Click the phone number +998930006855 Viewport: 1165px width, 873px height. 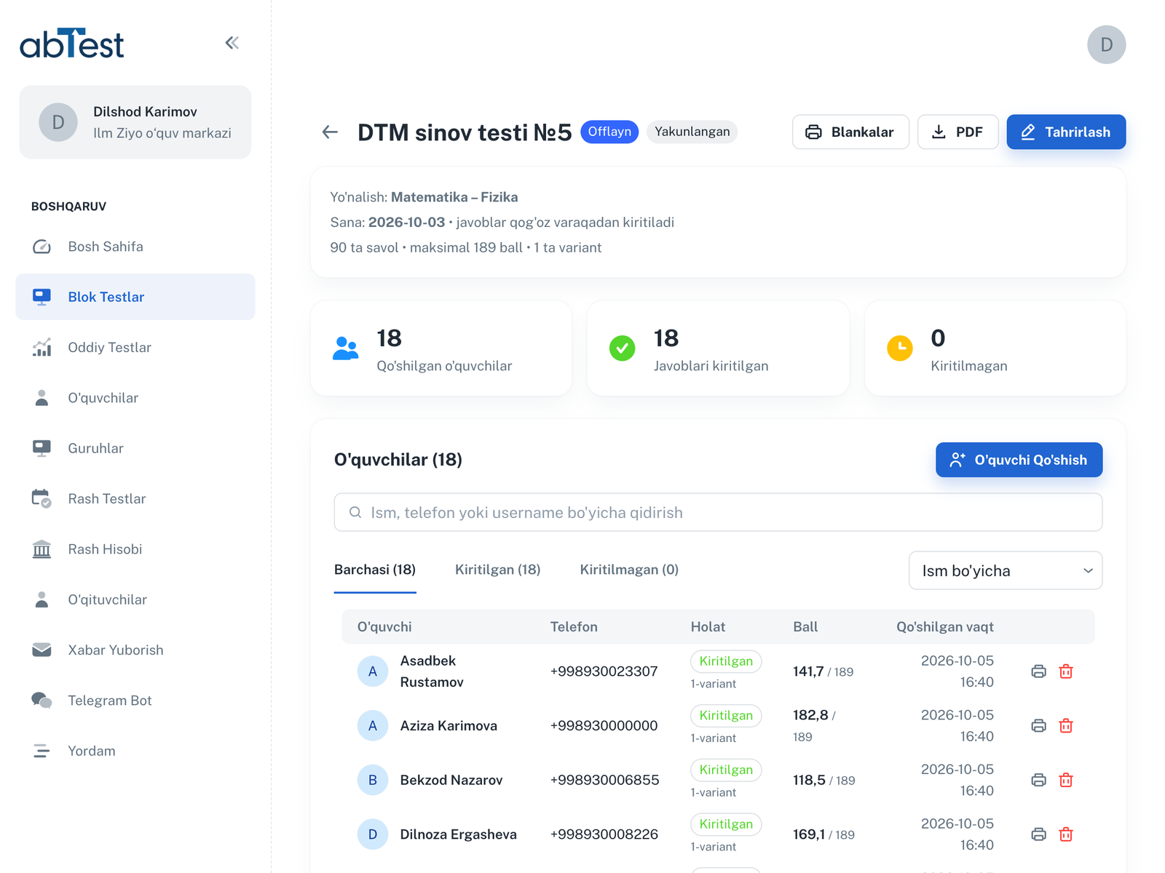tap(604, 780)
